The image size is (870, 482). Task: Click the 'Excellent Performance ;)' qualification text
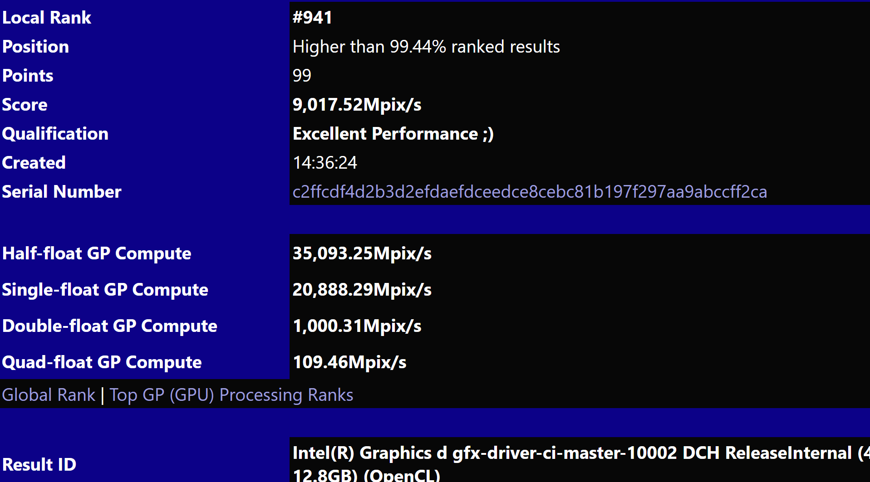[x=393, y=134]
